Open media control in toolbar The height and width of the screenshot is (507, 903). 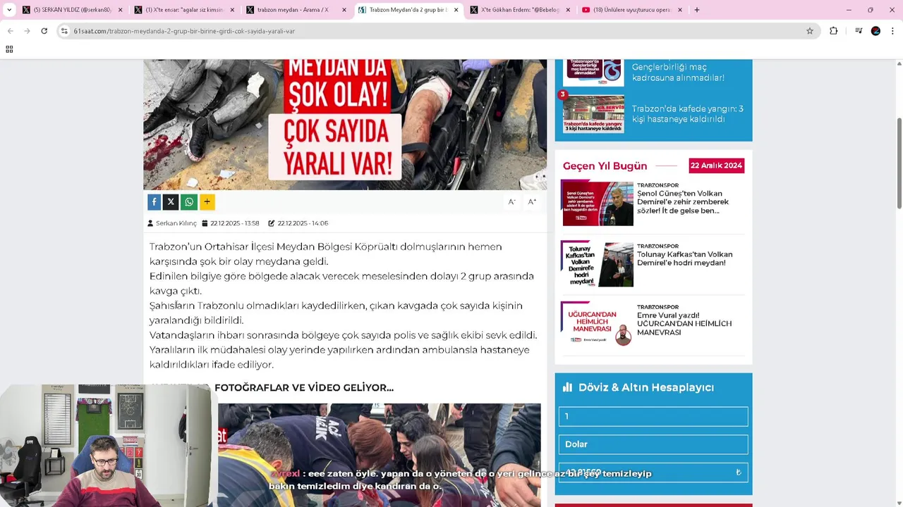coord(858,31)
